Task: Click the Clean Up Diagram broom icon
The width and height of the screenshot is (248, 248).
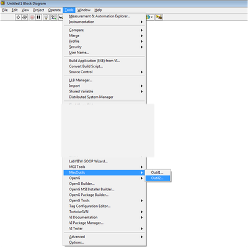Action: [159, 17]
